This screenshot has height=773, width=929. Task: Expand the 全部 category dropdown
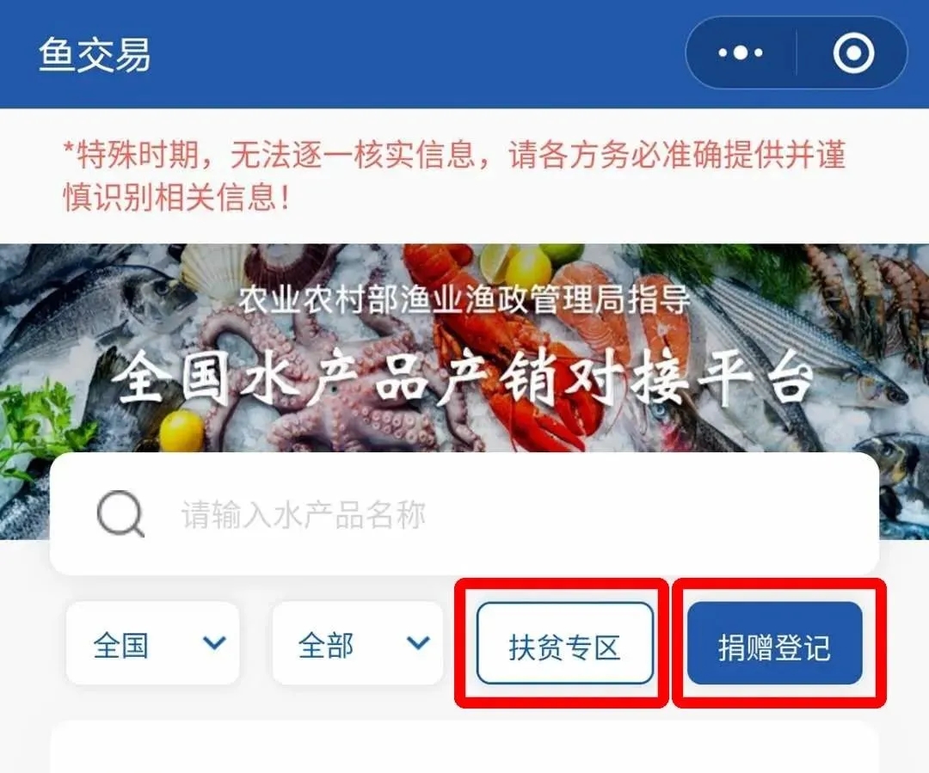click(358, 643)
